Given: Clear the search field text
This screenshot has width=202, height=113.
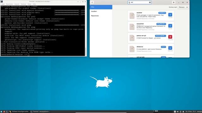Looking at the screenshot, I should (150, 2).
